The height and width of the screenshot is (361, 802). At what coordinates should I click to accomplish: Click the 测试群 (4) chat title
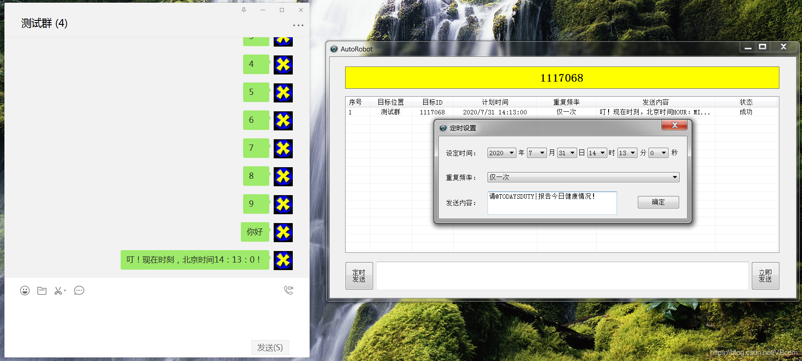click(44, 23)
